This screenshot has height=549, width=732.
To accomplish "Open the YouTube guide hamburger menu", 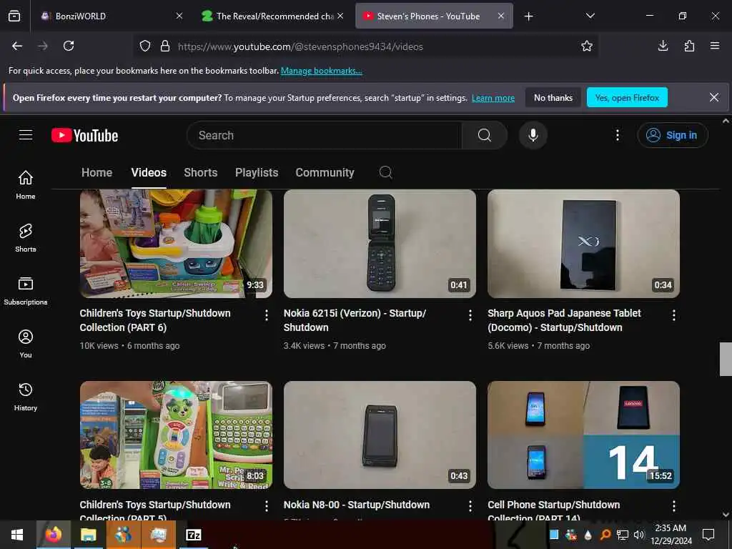I will click(x=26, y=135).
